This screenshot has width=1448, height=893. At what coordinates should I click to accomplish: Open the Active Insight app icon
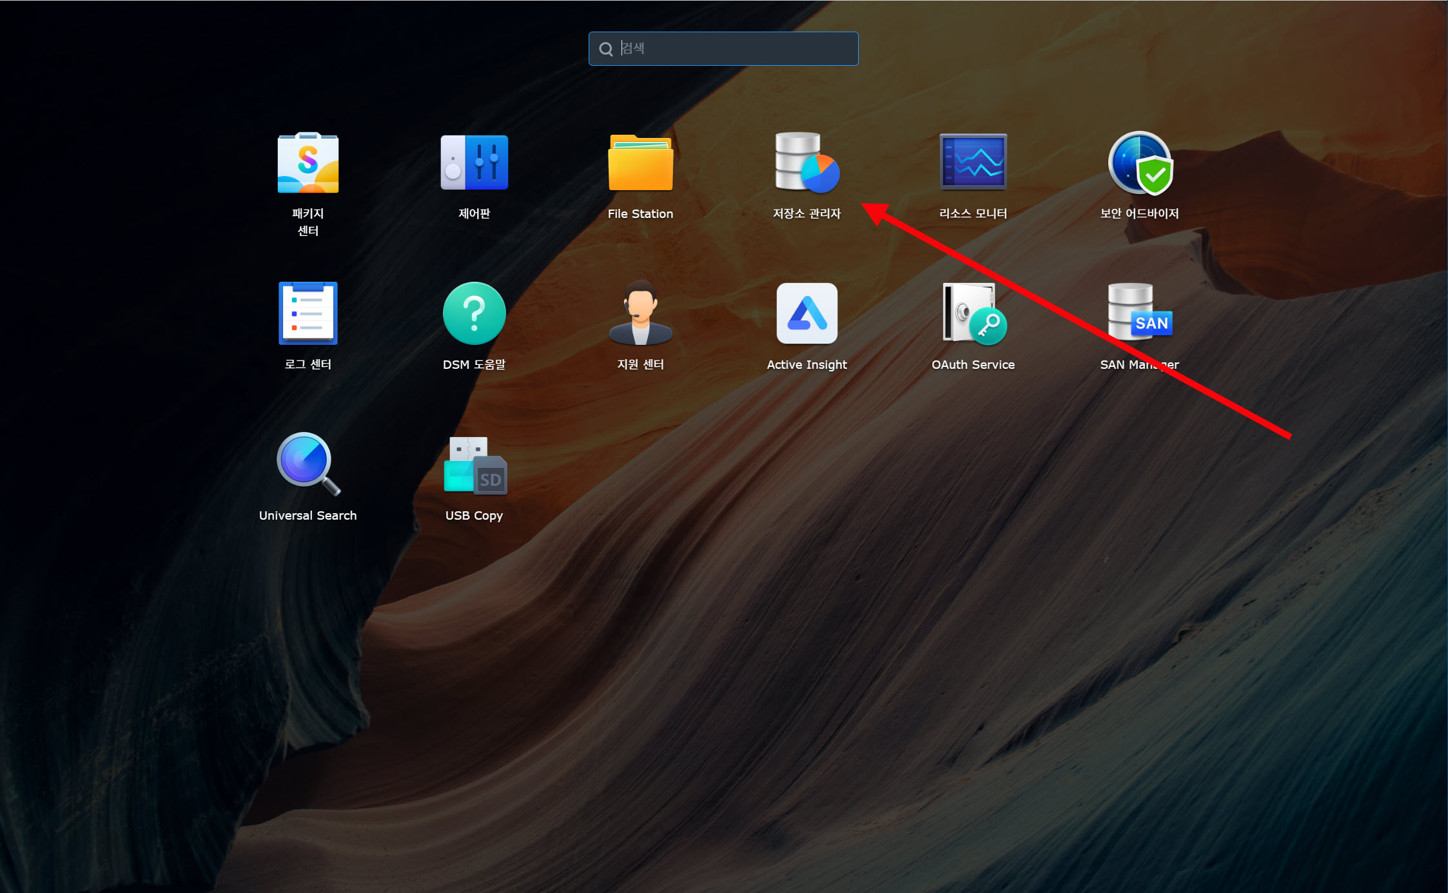(x=807, y=314)
